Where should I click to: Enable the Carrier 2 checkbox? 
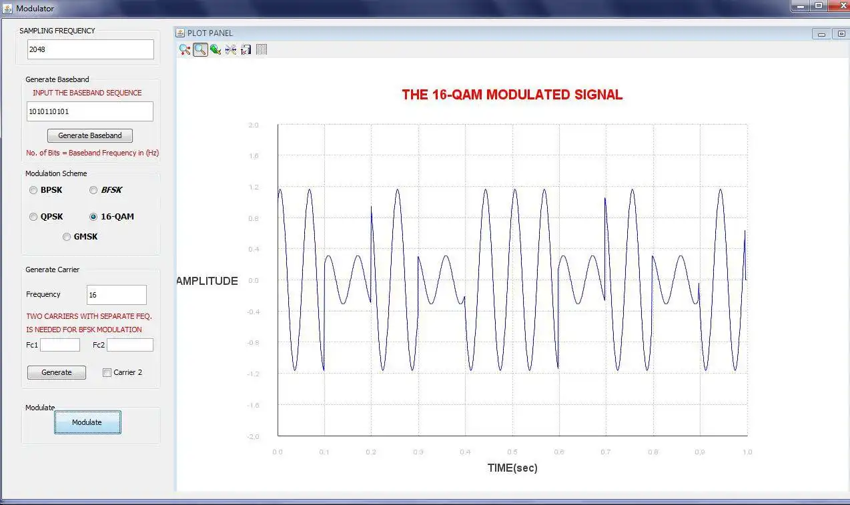click(107, 372)
